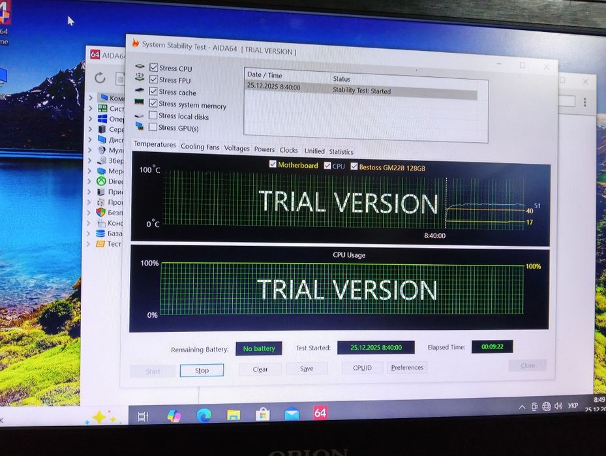The height and width of the screenshot is (456, 606).
Task: Click the Elapsed Time value 00:09:22
Action: tap(492, 346)
